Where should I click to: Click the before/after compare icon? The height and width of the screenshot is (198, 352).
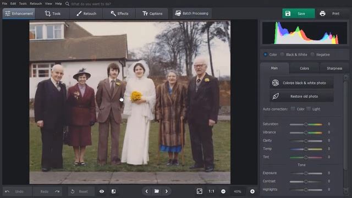(114, 191)
